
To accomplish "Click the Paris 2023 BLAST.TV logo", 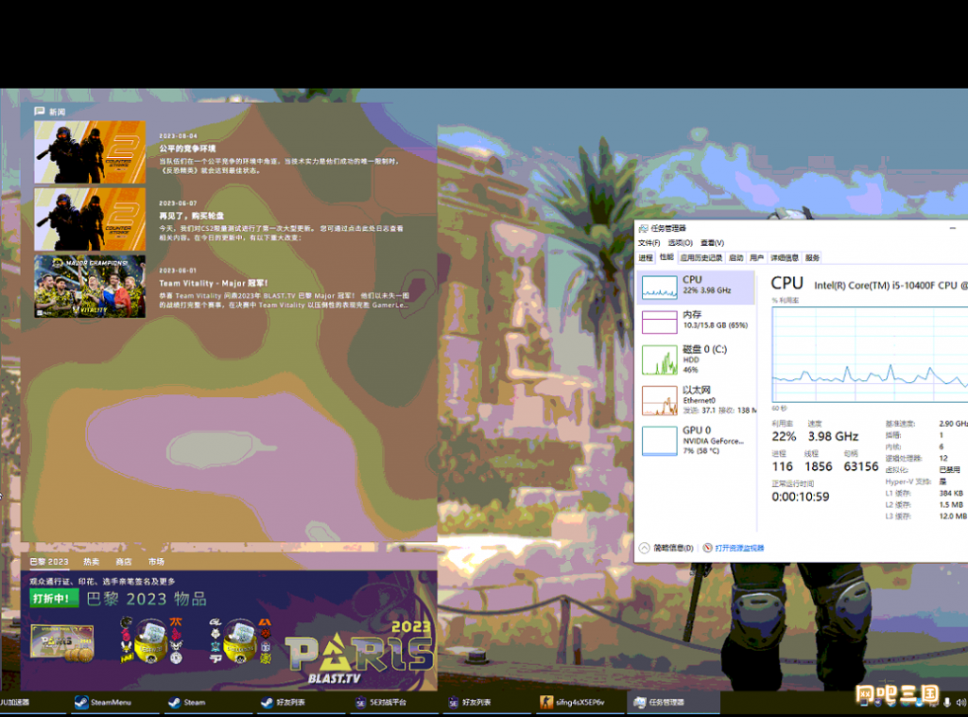I will coord(359,652).
